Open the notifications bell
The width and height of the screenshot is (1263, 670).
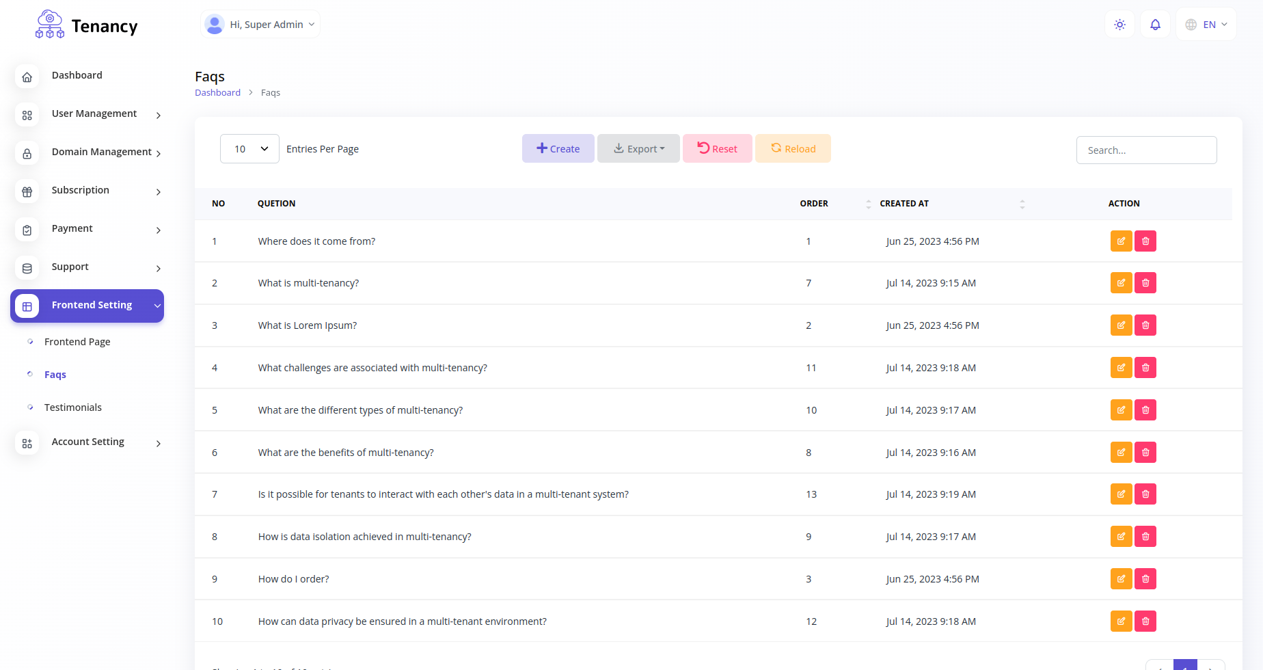[1155, 25]
